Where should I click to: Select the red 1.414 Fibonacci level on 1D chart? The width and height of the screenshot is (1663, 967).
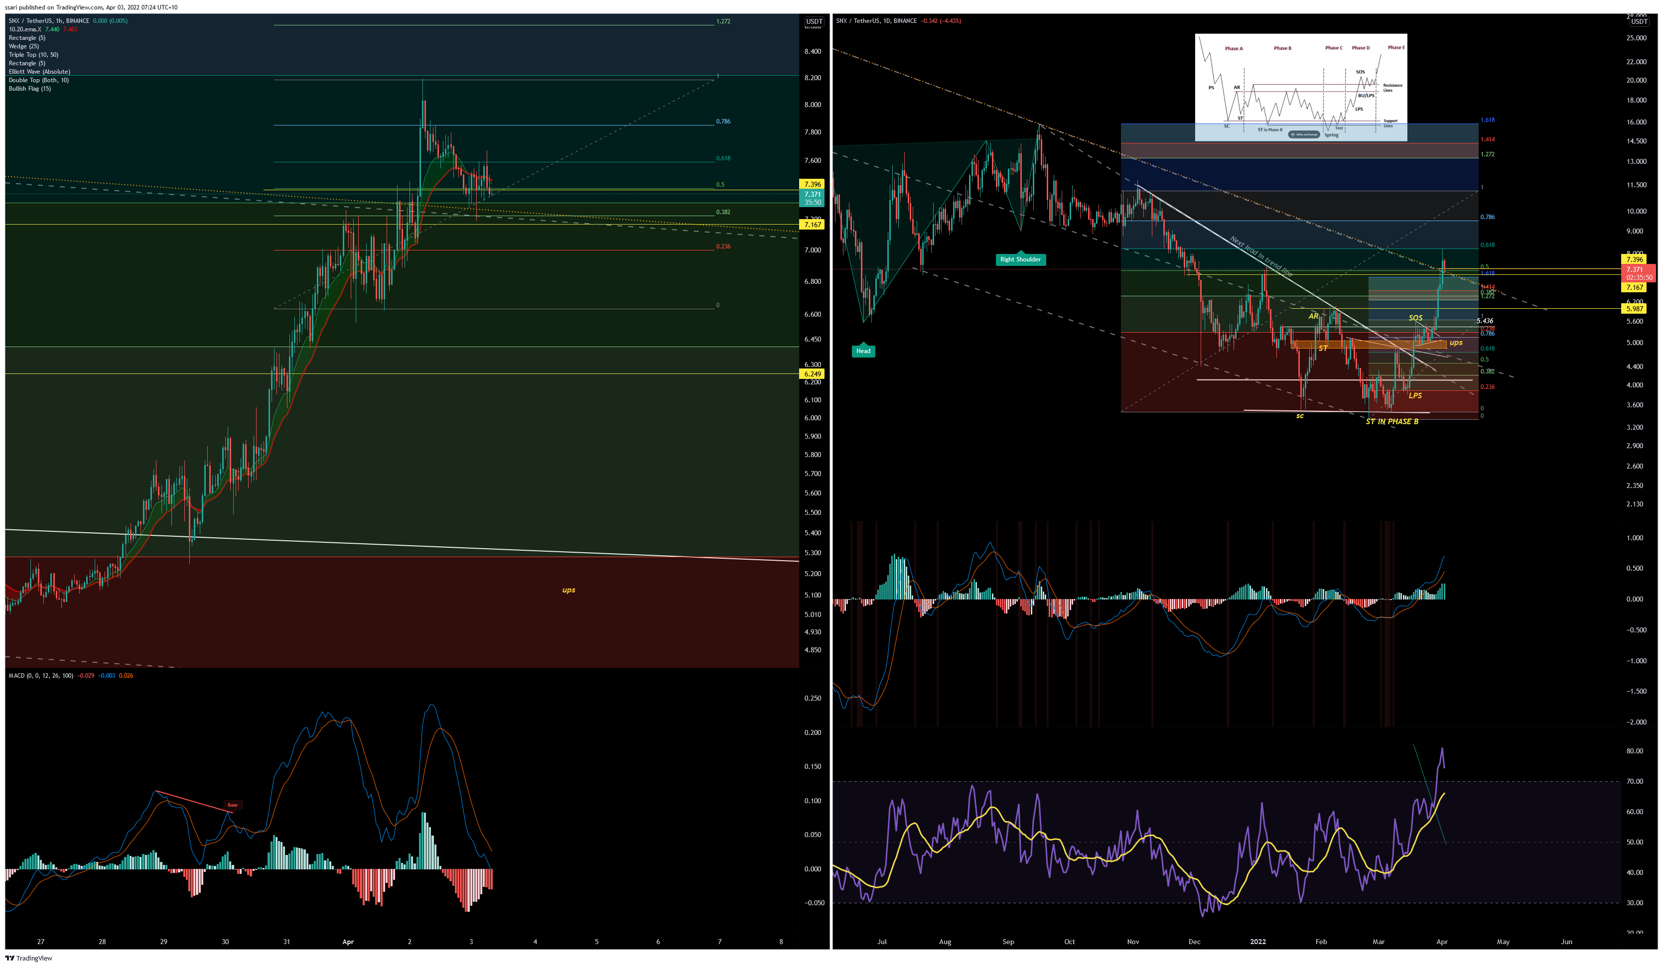pyautogui.click(x=1488, y=139)
